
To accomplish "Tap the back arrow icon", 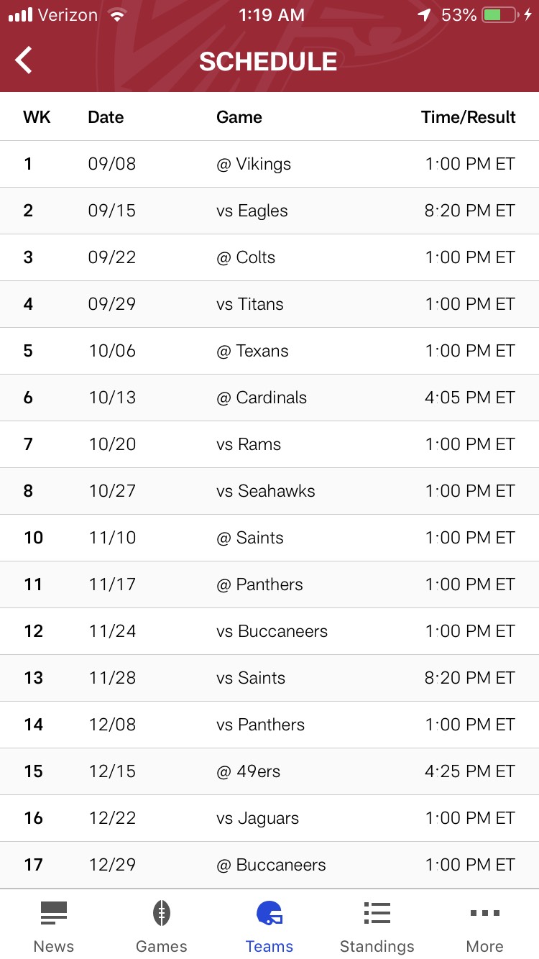I will [x=24, y=60].
